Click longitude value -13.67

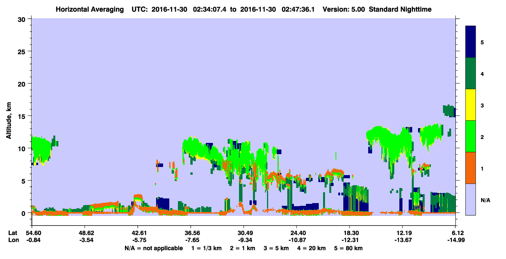pyautogui.click(x=402, y=240)
